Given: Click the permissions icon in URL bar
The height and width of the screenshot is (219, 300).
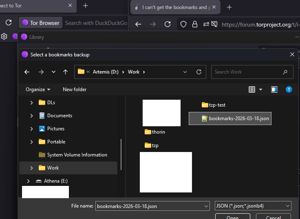Looking at the screenshot, I should coord(206,24).
